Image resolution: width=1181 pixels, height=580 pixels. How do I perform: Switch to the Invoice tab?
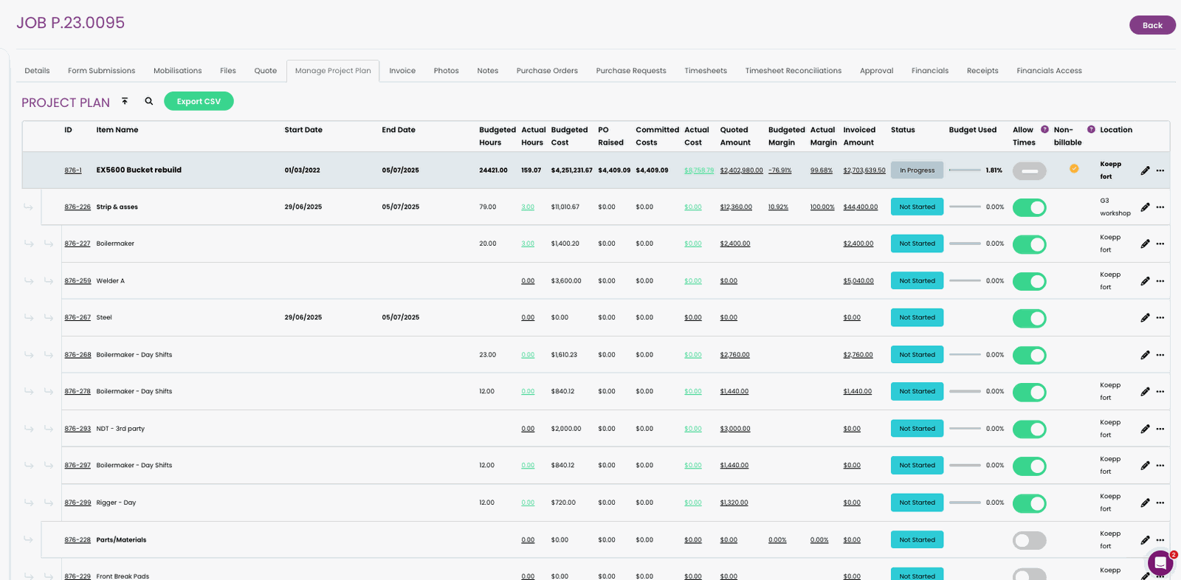click(402, 71)
